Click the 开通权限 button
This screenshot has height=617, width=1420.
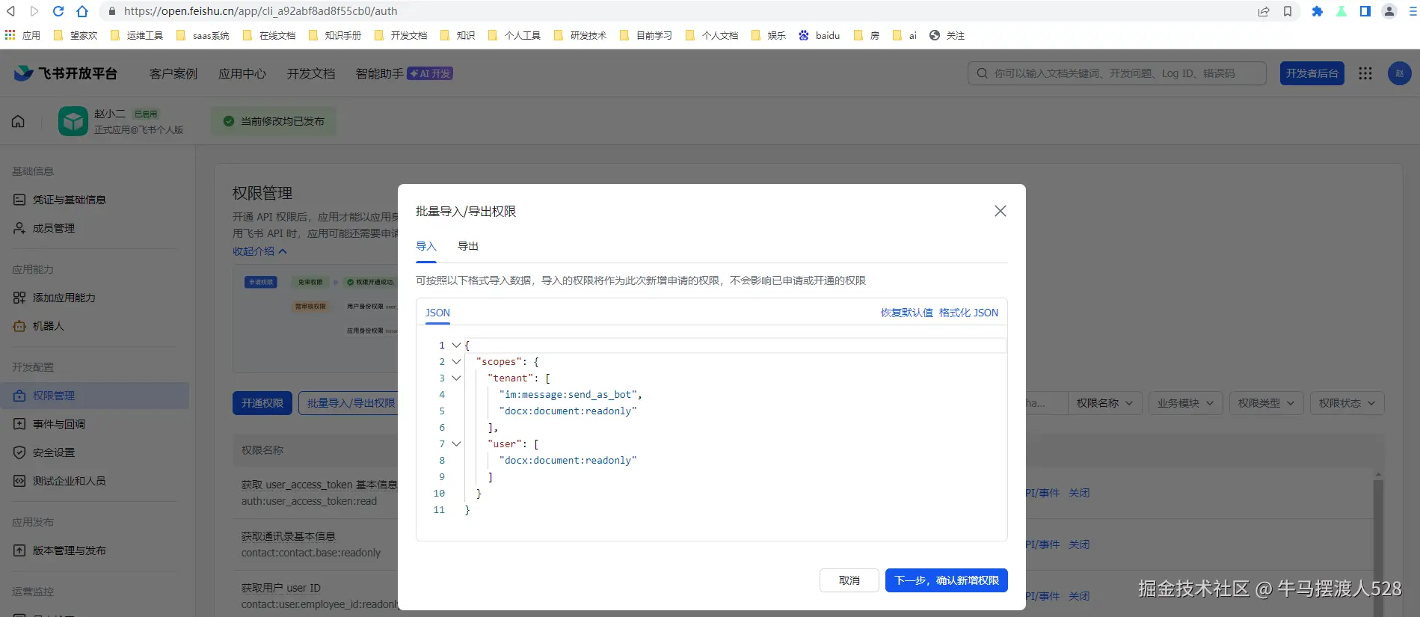pos(262,403)
